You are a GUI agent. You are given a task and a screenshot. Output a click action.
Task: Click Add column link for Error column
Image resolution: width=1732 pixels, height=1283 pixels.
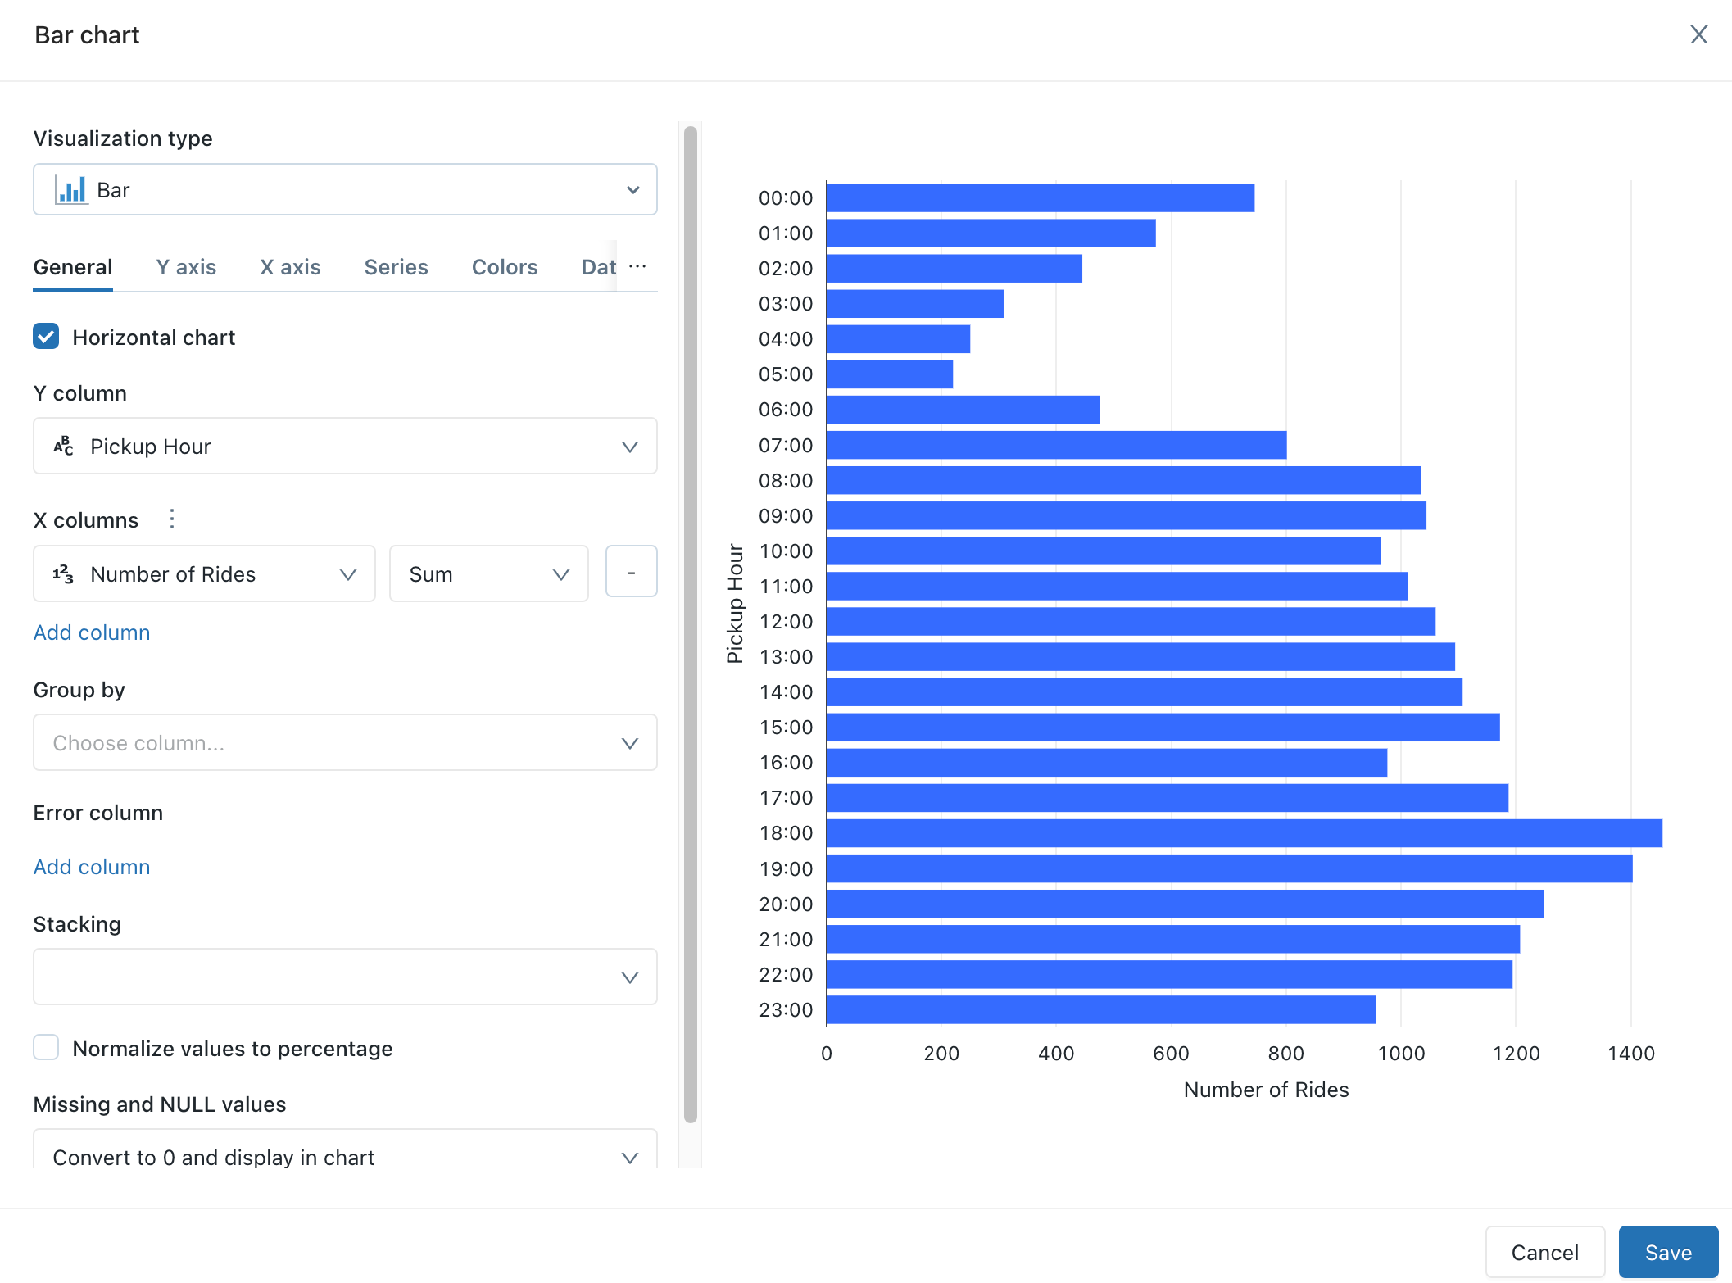click(92, 865)
